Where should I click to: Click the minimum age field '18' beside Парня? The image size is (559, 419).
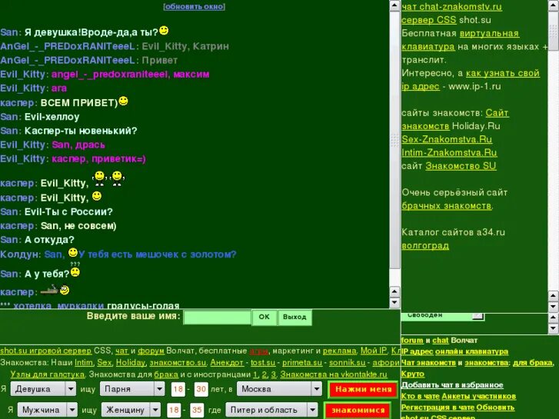(178, 389)
